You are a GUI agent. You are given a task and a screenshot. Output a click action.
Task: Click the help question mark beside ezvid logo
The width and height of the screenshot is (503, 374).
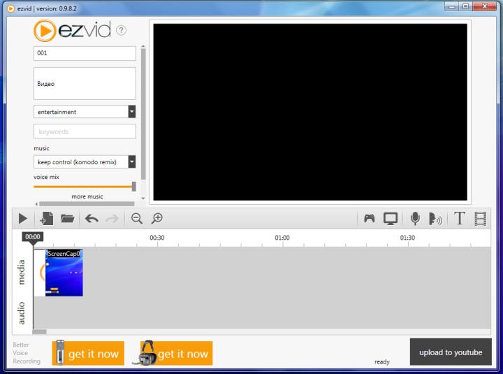click(x=122, y=30)
